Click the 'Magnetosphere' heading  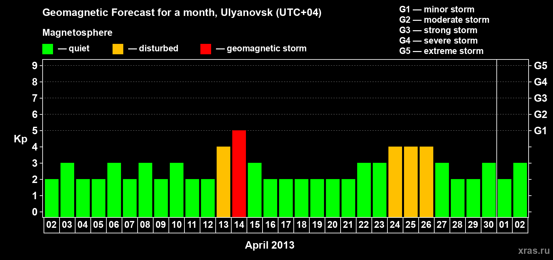[77, 32]
